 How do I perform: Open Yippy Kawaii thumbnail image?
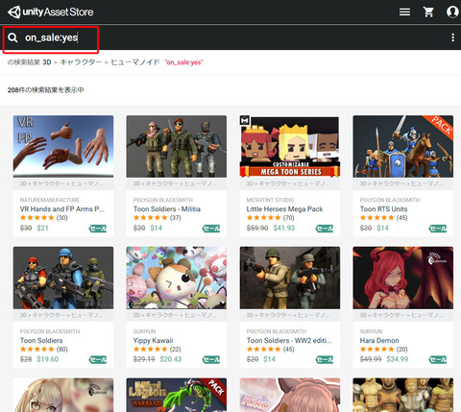tap(177, 278)
